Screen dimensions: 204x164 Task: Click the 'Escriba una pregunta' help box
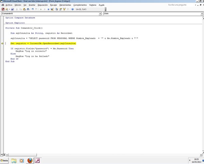point(181,5)
